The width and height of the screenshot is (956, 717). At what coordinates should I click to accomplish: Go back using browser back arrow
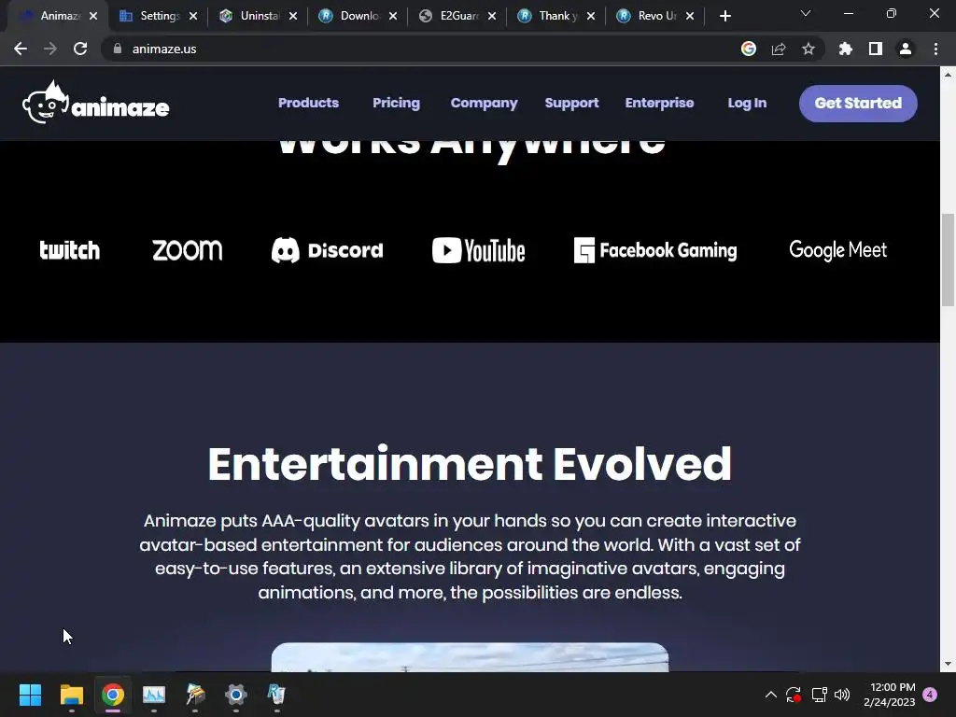tap(21, 49)
